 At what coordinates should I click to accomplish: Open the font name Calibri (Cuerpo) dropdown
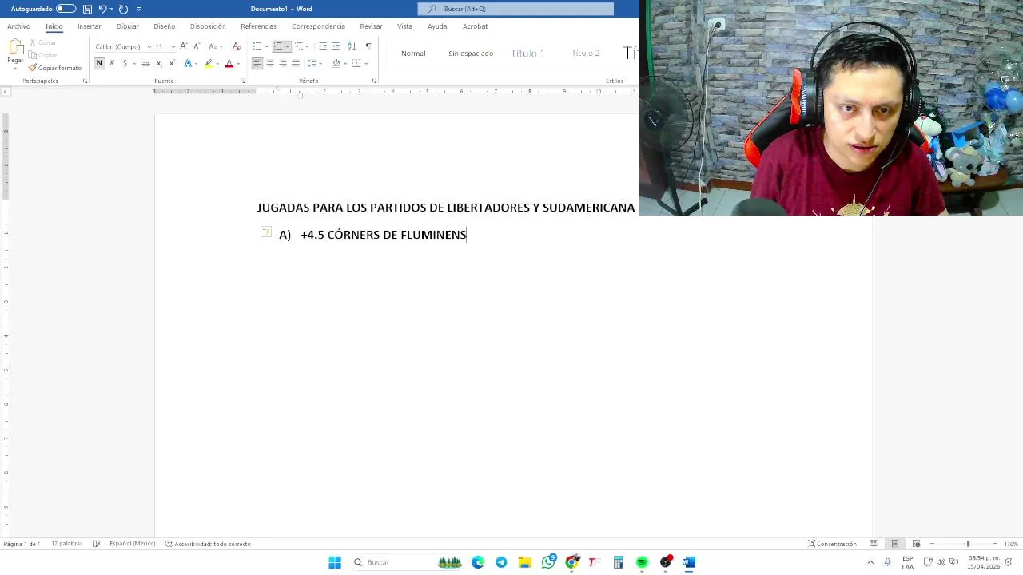click(x=149, y=46)
